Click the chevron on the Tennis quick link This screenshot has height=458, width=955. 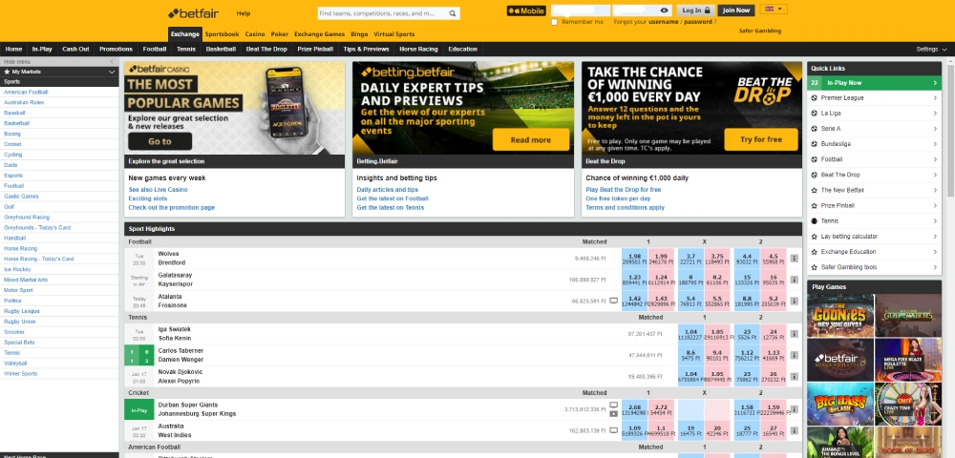pos(935,220)
